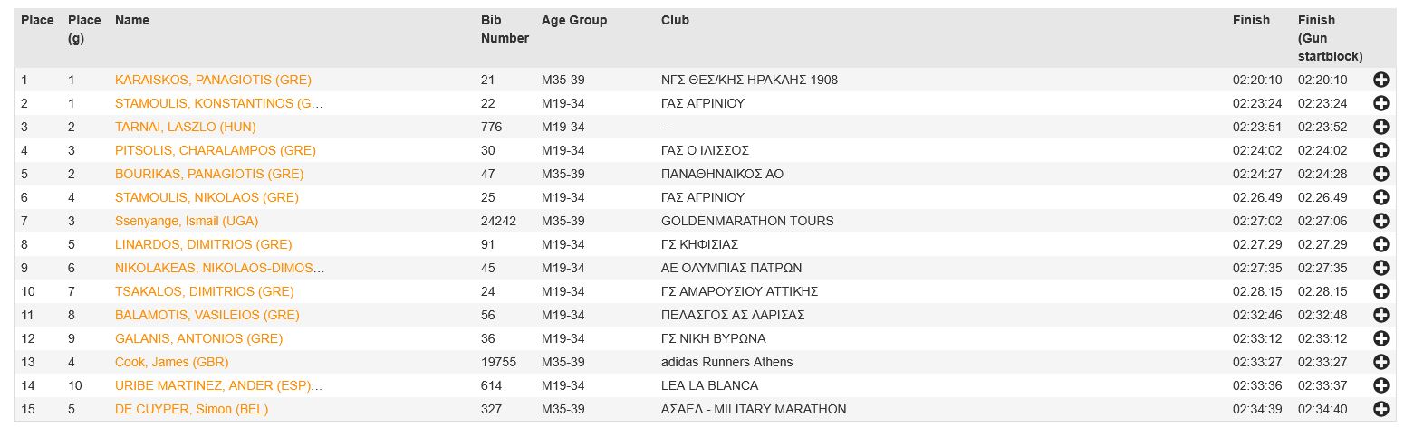Open plus icon for Bourikas, Panagiotis row
The width and height of the screenshot is (1404, 427).
pyautogui.click(x=1381, y=174)
